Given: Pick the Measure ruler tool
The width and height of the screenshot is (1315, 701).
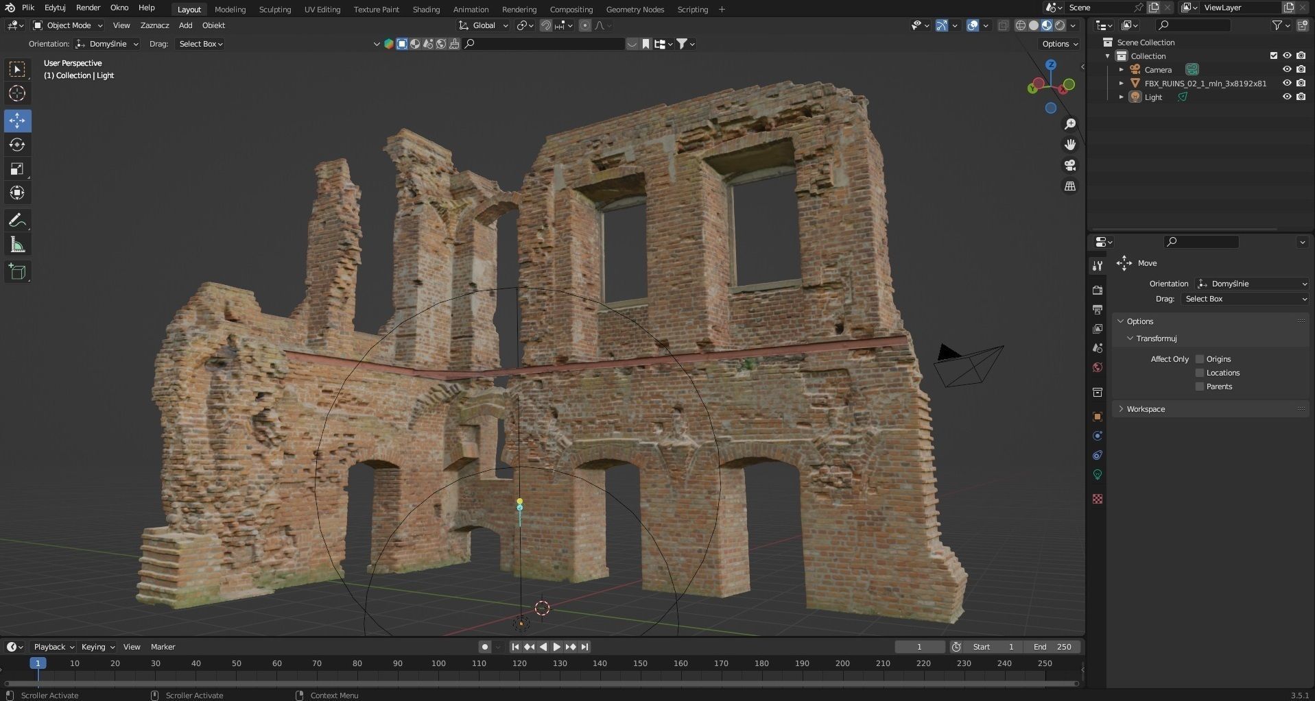Looking at the screenshot, I should pyautogui.click(x=17, y=245).
